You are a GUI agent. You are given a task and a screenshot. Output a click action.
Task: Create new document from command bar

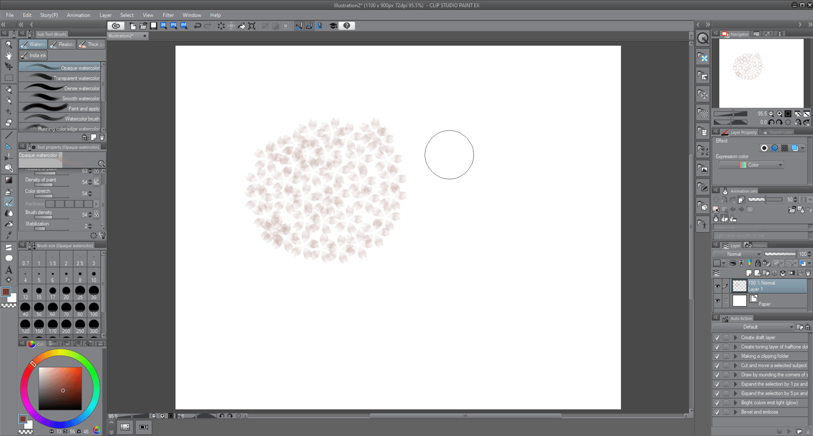tap(133, 26)
